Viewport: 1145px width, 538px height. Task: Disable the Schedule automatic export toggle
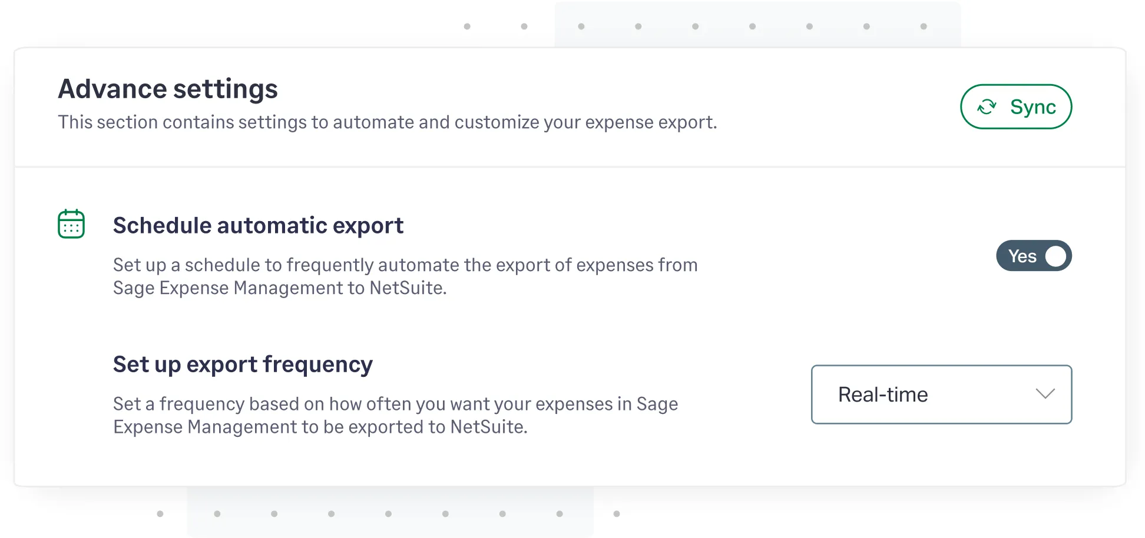click(1034, 256)
